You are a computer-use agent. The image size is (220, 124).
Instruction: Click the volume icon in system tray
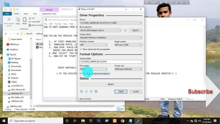[x=199, y=121]
